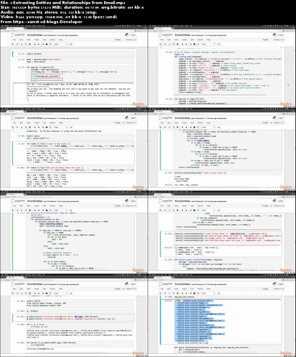Click Trusted button in the 12-minutes-ago notebook

[x=265, y=40]
